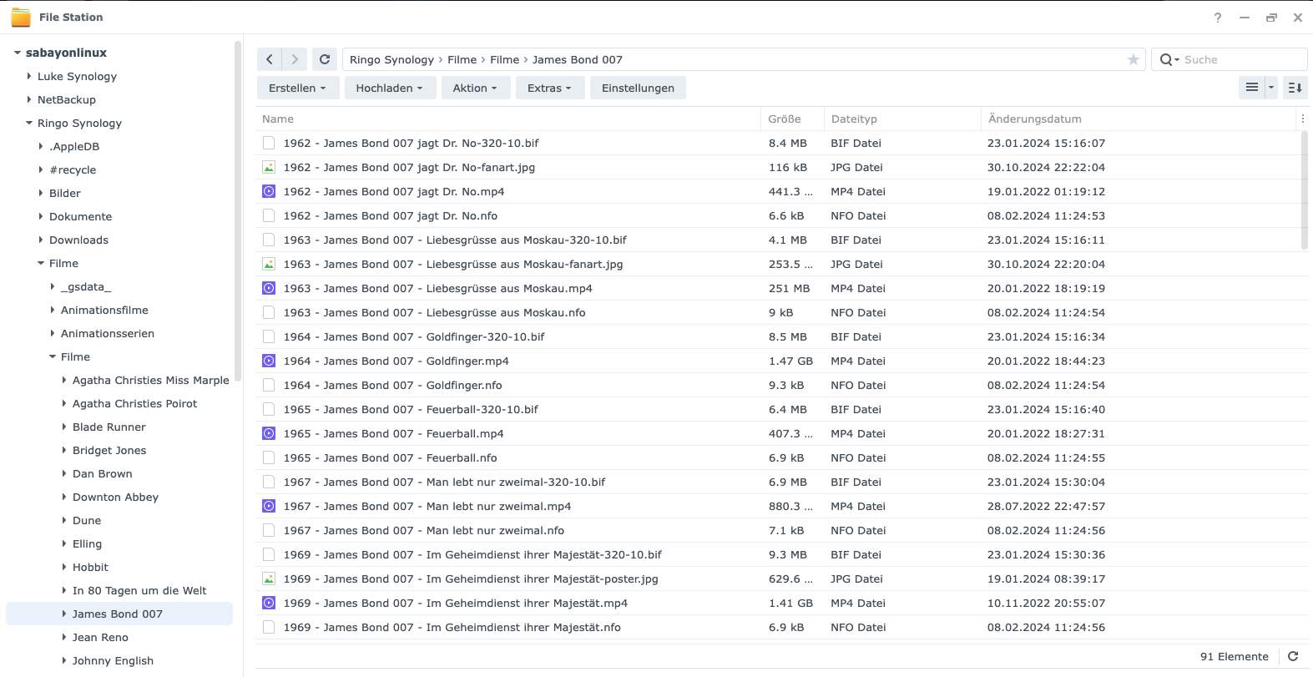This screenshot has width=1313, height=677.
Task: Open the Aktion menu
Action: [474, 88]
